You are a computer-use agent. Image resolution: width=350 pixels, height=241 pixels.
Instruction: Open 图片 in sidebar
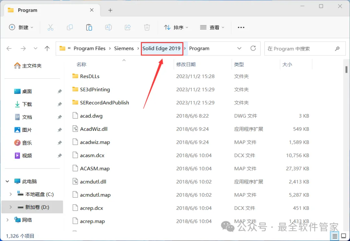click(23, 130)
